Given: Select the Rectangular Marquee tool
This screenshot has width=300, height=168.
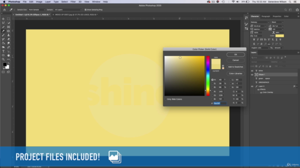Looking at the screenshot, I should (x=8, y=19).
